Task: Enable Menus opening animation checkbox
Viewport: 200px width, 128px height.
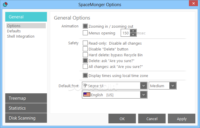Action: point(85,33)
